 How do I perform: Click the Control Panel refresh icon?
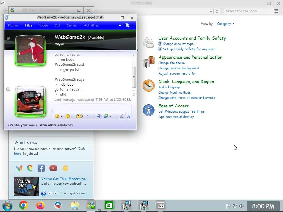tap(217, 11)
